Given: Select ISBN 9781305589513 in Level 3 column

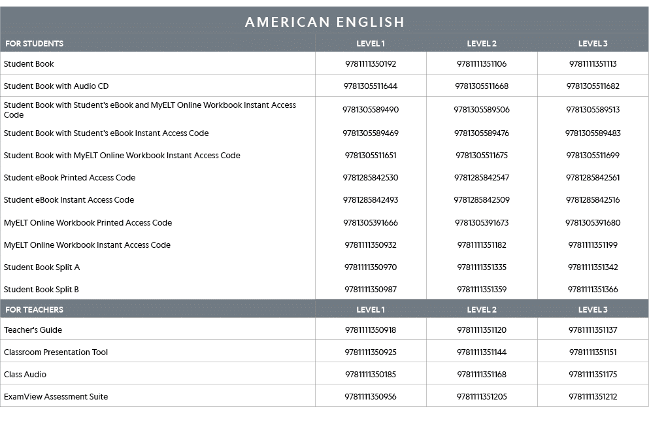Looking at the screenshot, I should pyautogui.click(x=593, y=110).
